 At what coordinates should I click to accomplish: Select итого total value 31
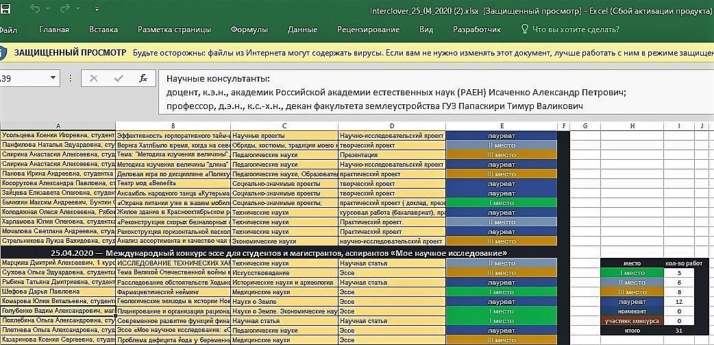679,331
